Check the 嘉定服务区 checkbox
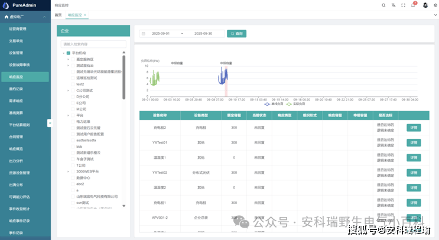The image size is (439, 240). [73, 59]
